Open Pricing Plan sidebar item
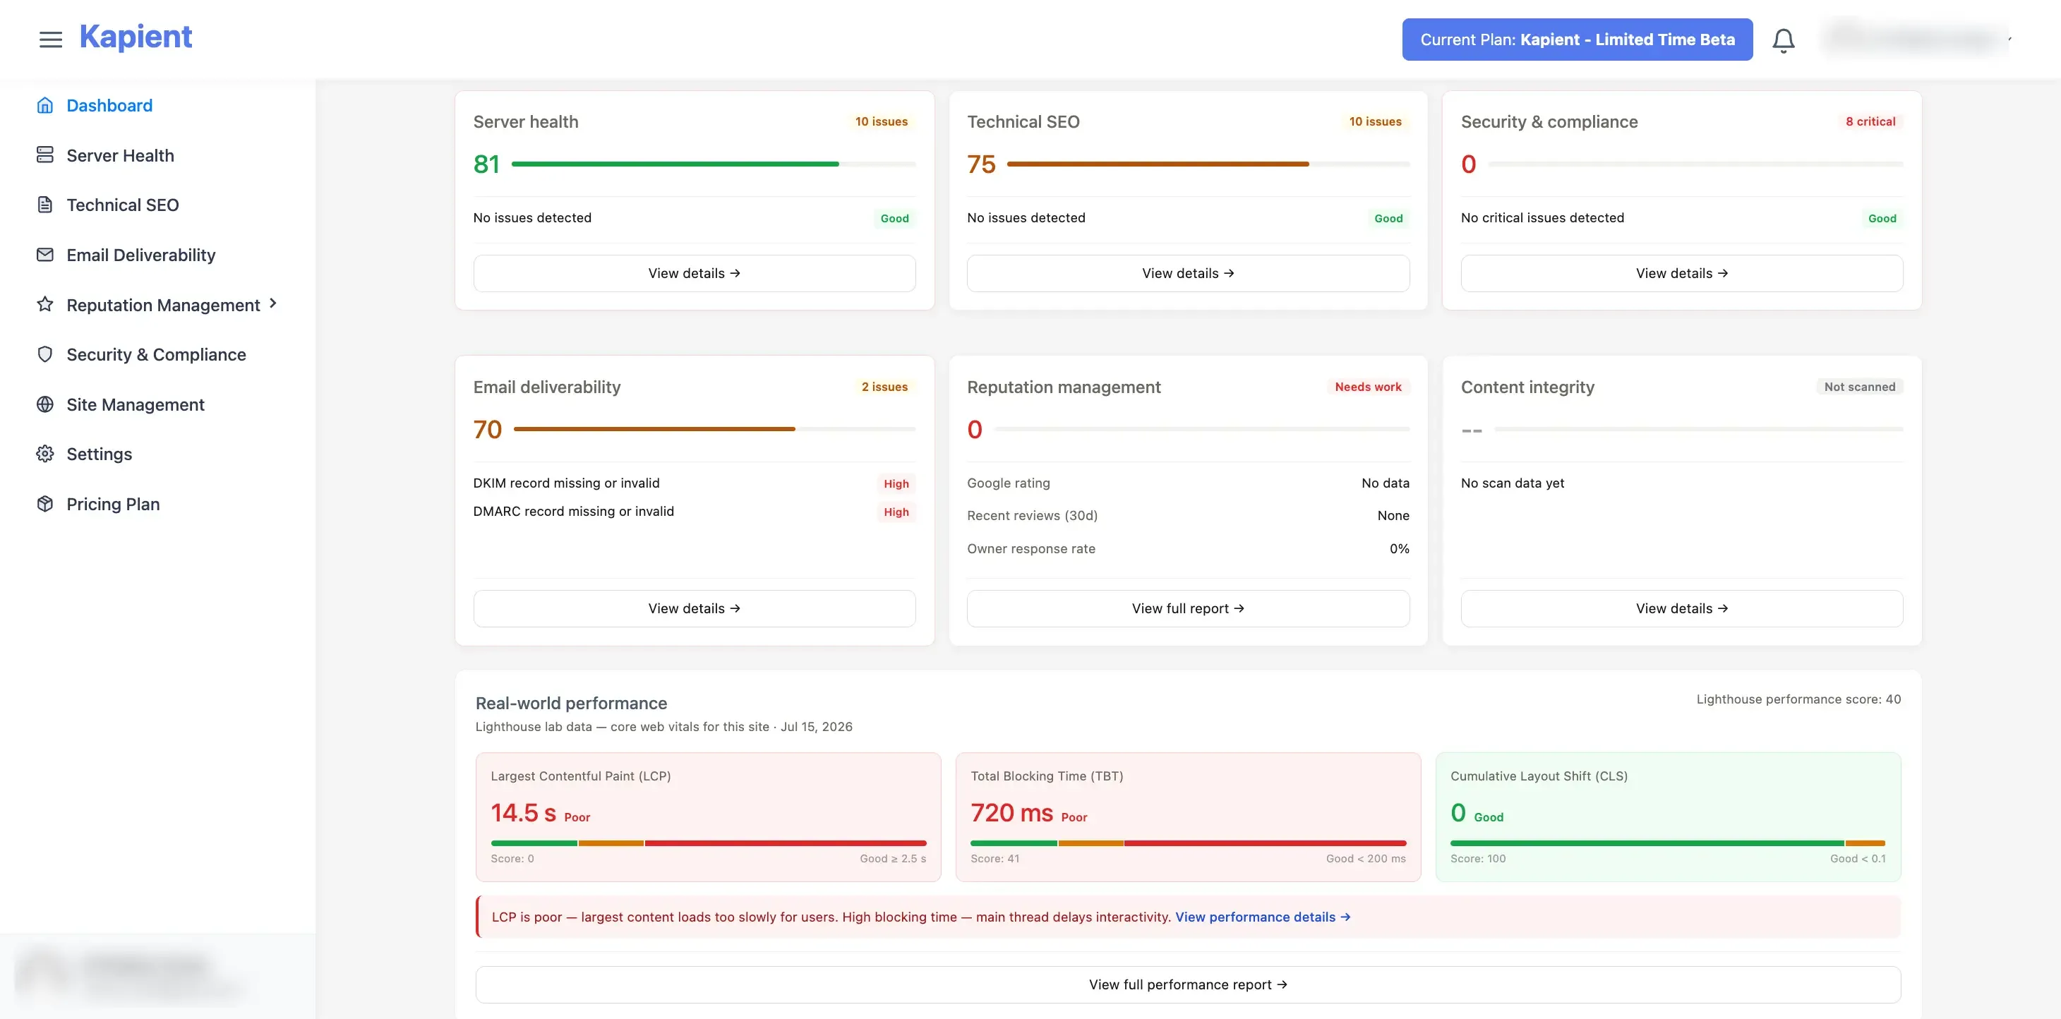2061x1019 pixels. click(x=113, y=504)
